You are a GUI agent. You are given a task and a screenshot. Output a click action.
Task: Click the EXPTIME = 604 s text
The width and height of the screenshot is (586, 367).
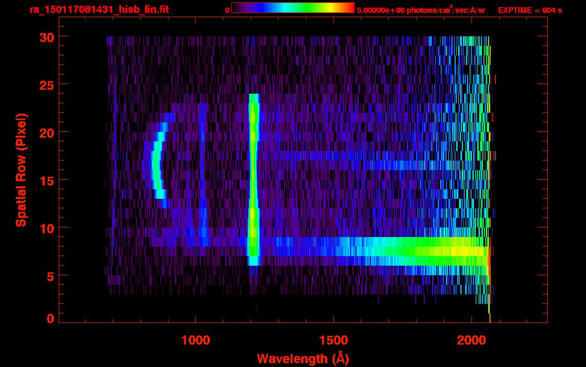[x=530, y=10]
